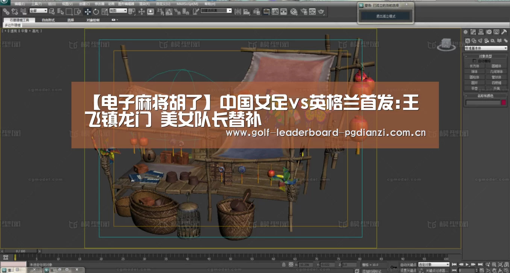510x273 pixels.
Task: Click the Bind to Space Warp tool
Action: pos(23,12)
